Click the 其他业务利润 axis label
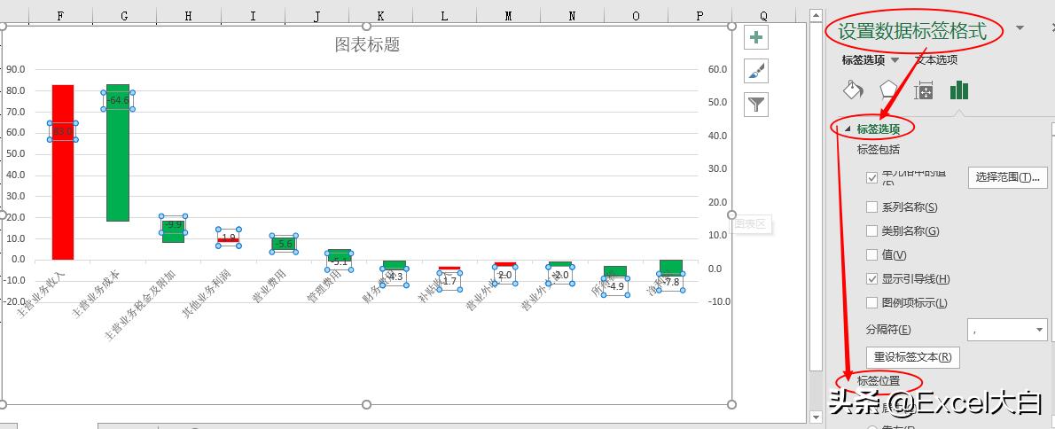1055x429 pixels. 208,293
